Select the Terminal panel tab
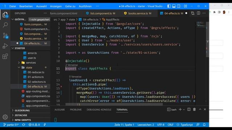This screenshot has height=130, width=232. pyautogui.click(x=122, y=110)
